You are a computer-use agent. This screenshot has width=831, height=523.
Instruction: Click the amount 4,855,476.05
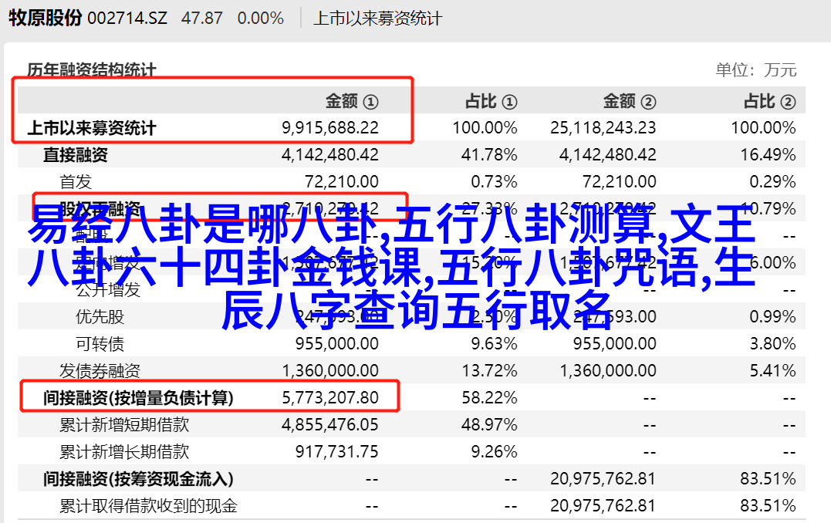(330, 425)
